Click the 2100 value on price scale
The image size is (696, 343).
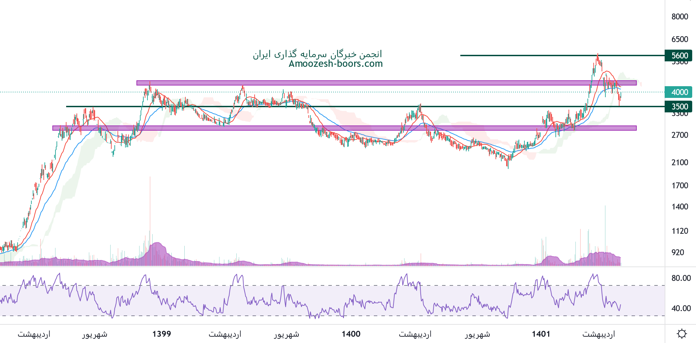[679, 162]
